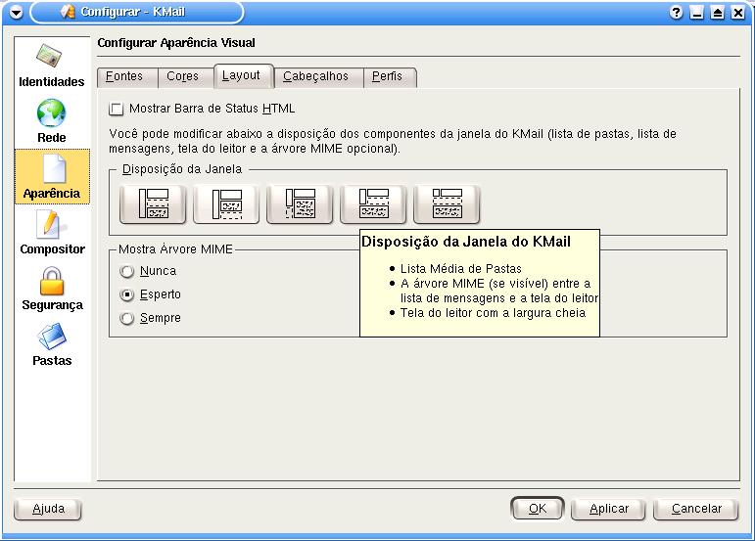Screen dimensions: 755x541
Task: Click Cancelar to dismiss the dialog
Action: point(696,509)
